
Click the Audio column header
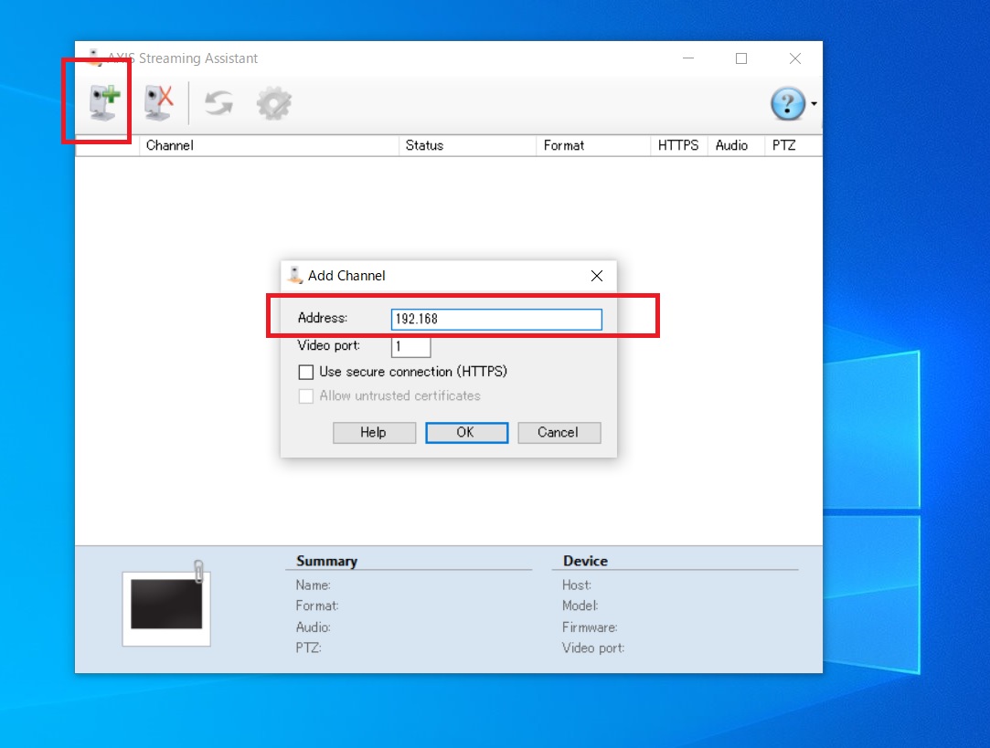tap(736, 146)
